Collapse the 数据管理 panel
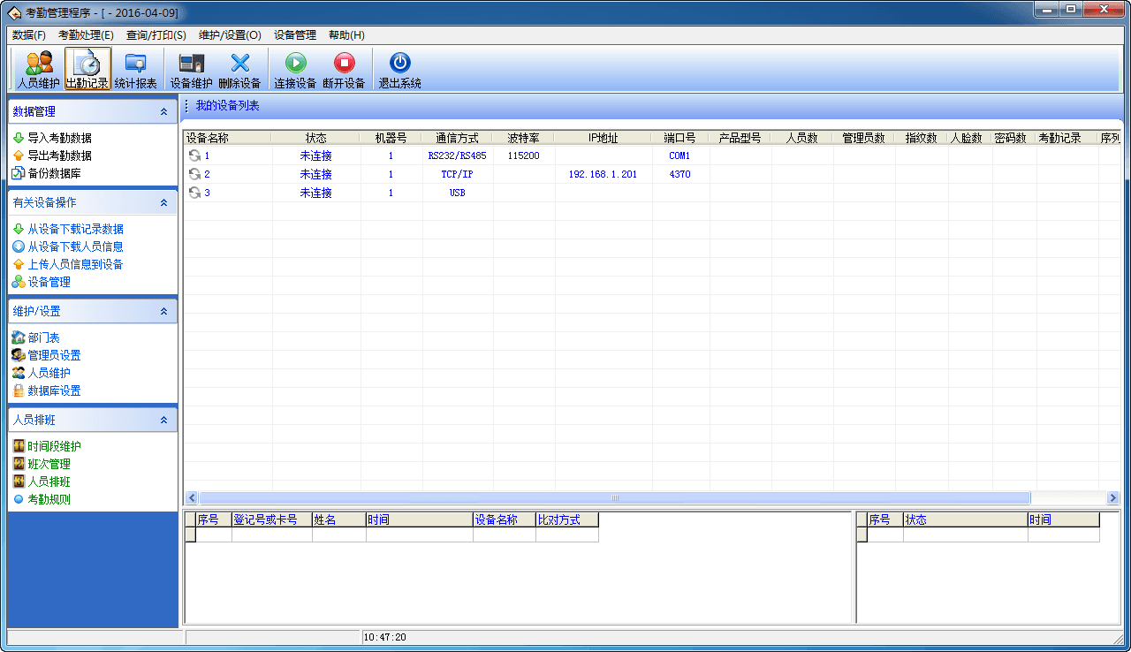This screenshot has height=652, width=1131. 163,112
